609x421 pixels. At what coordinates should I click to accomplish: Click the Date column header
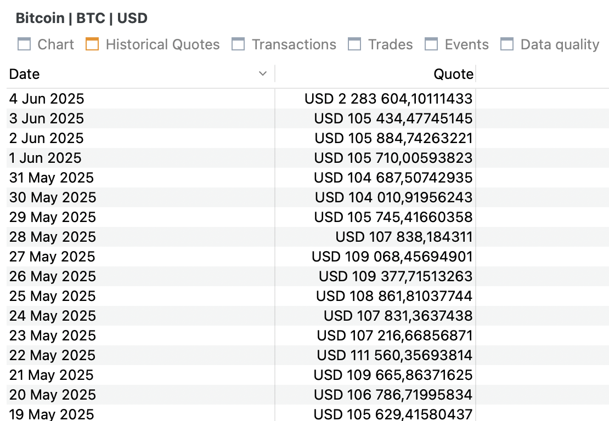(x=140, y=74)
